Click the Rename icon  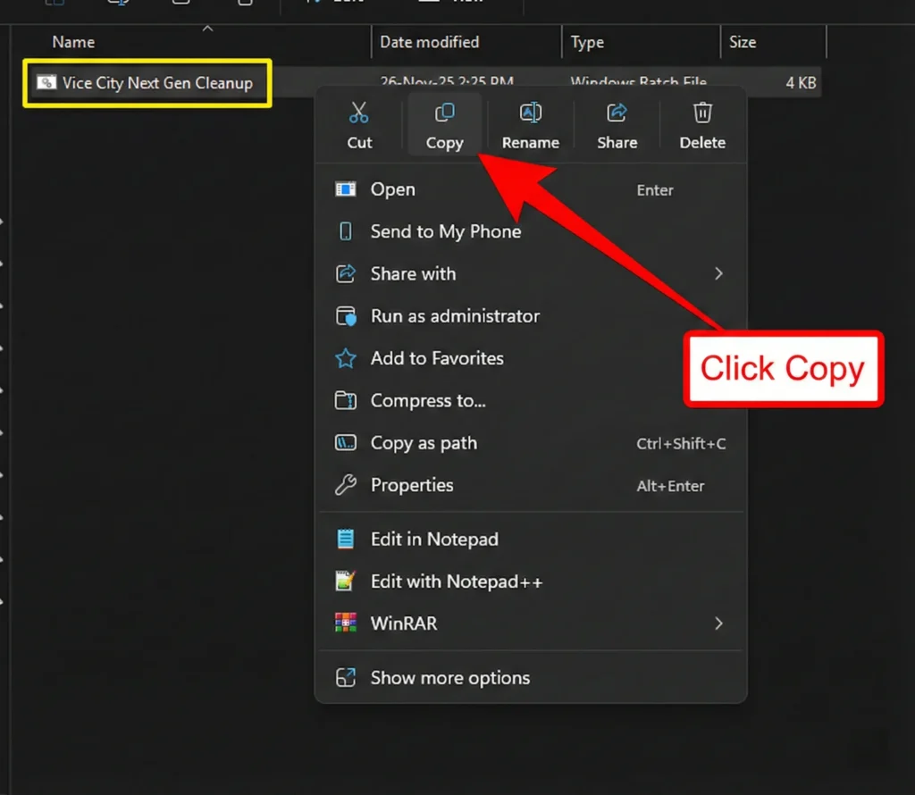pos(530,113)
